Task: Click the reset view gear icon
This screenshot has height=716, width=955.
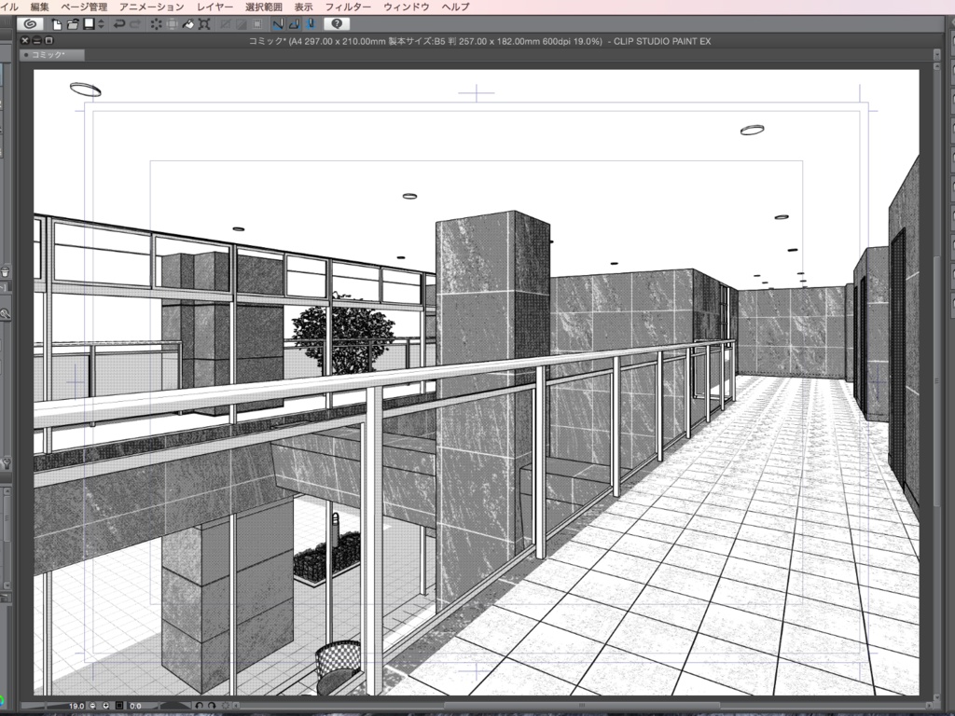Action: click(x=226, y=706)
